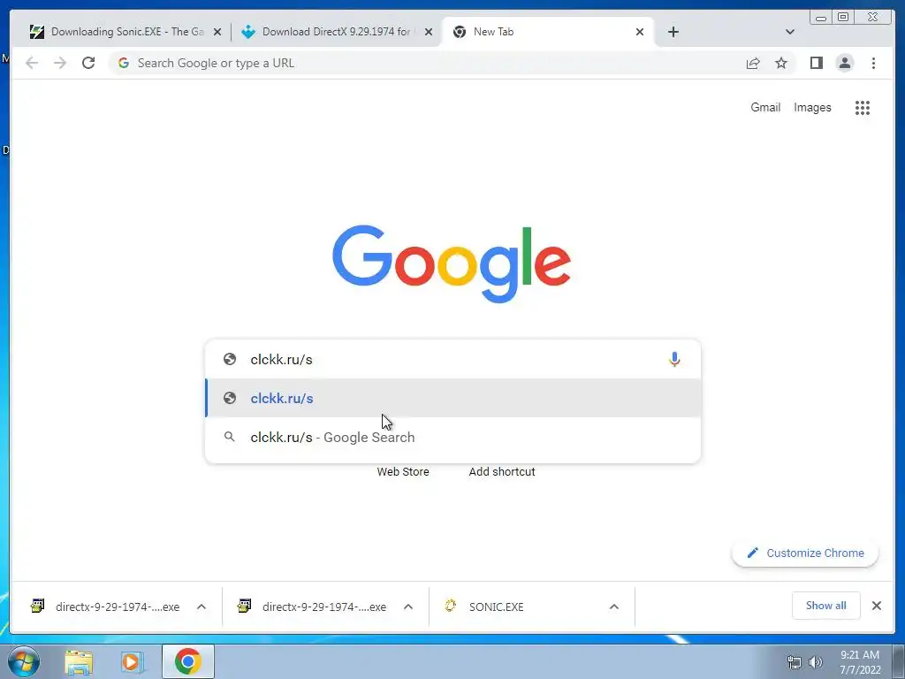Expand options for the SONIC.EXE download
Image resolution: width=905 pixels, height=679 pixels.
point(614,607)
